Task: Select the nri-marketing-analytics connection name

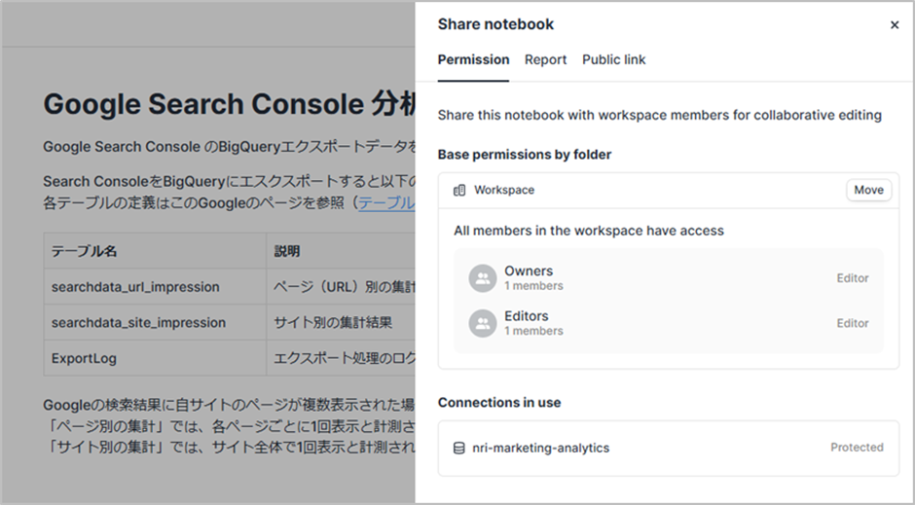Action: [x=540, y=449]
